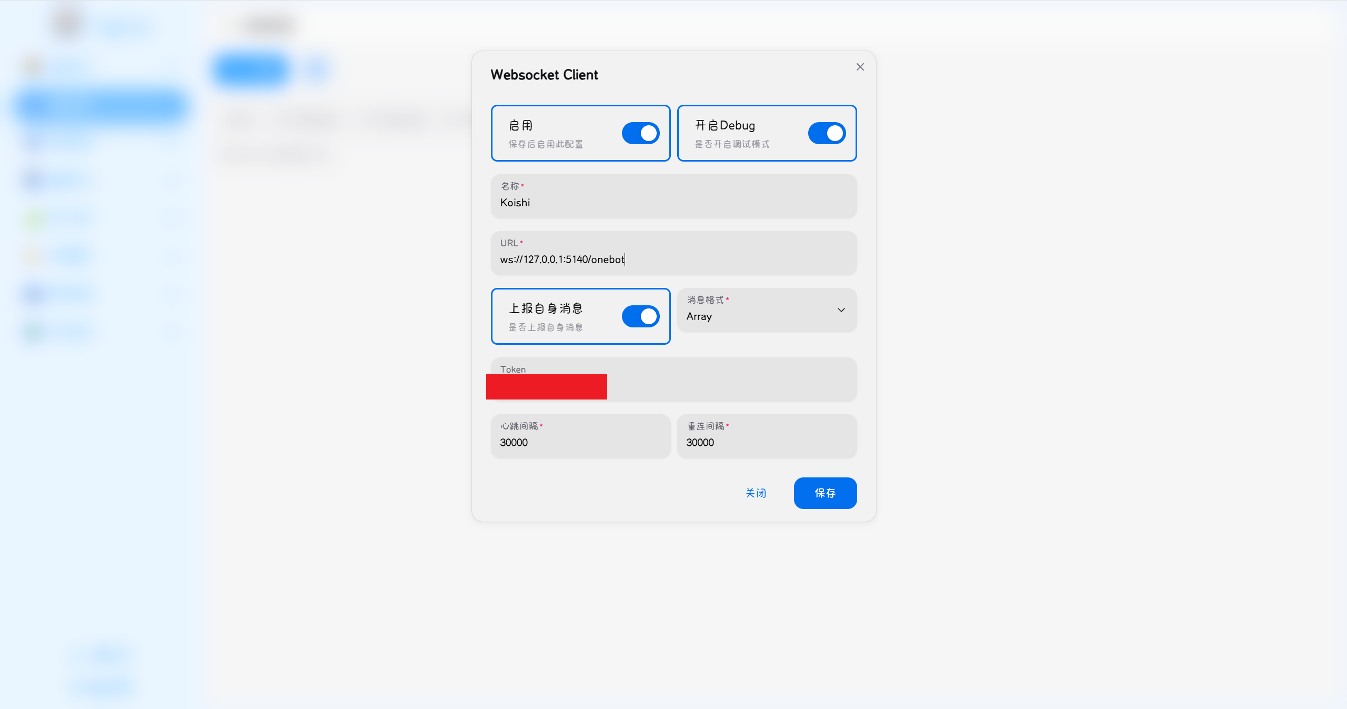Turn off the 开启Debug switch
This screenshot has width=1347, height=709.
pos(827,133)
